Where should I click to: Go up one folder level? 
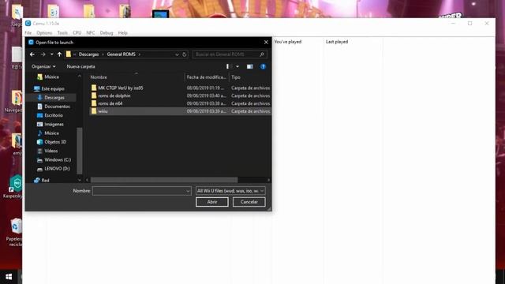[60, 54]
